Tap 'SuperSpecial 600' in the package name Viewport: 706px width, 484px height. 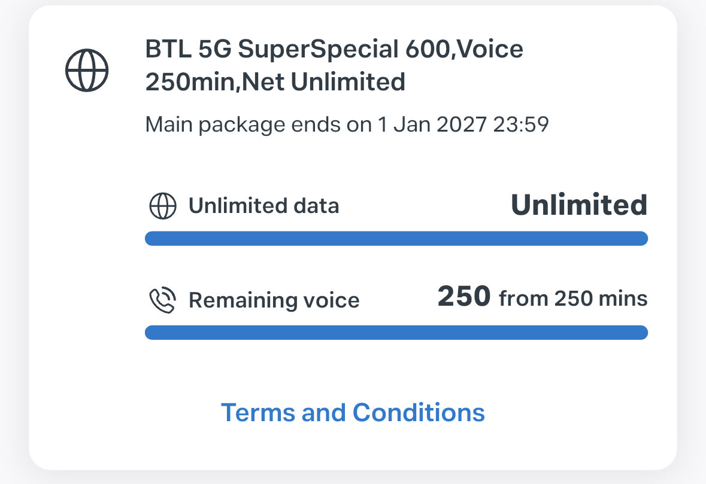[x=344, y=50]
